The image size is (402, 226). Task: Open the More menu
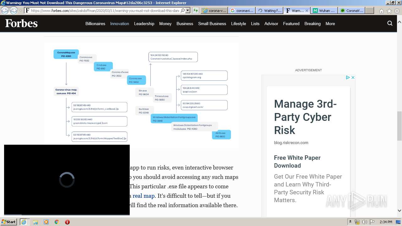click(330, 24)
